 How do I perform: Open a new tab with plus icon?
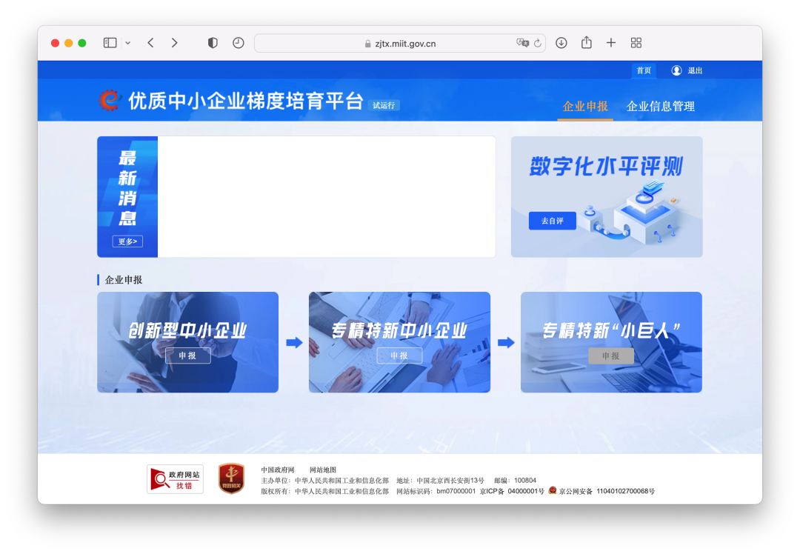(610, 43)
